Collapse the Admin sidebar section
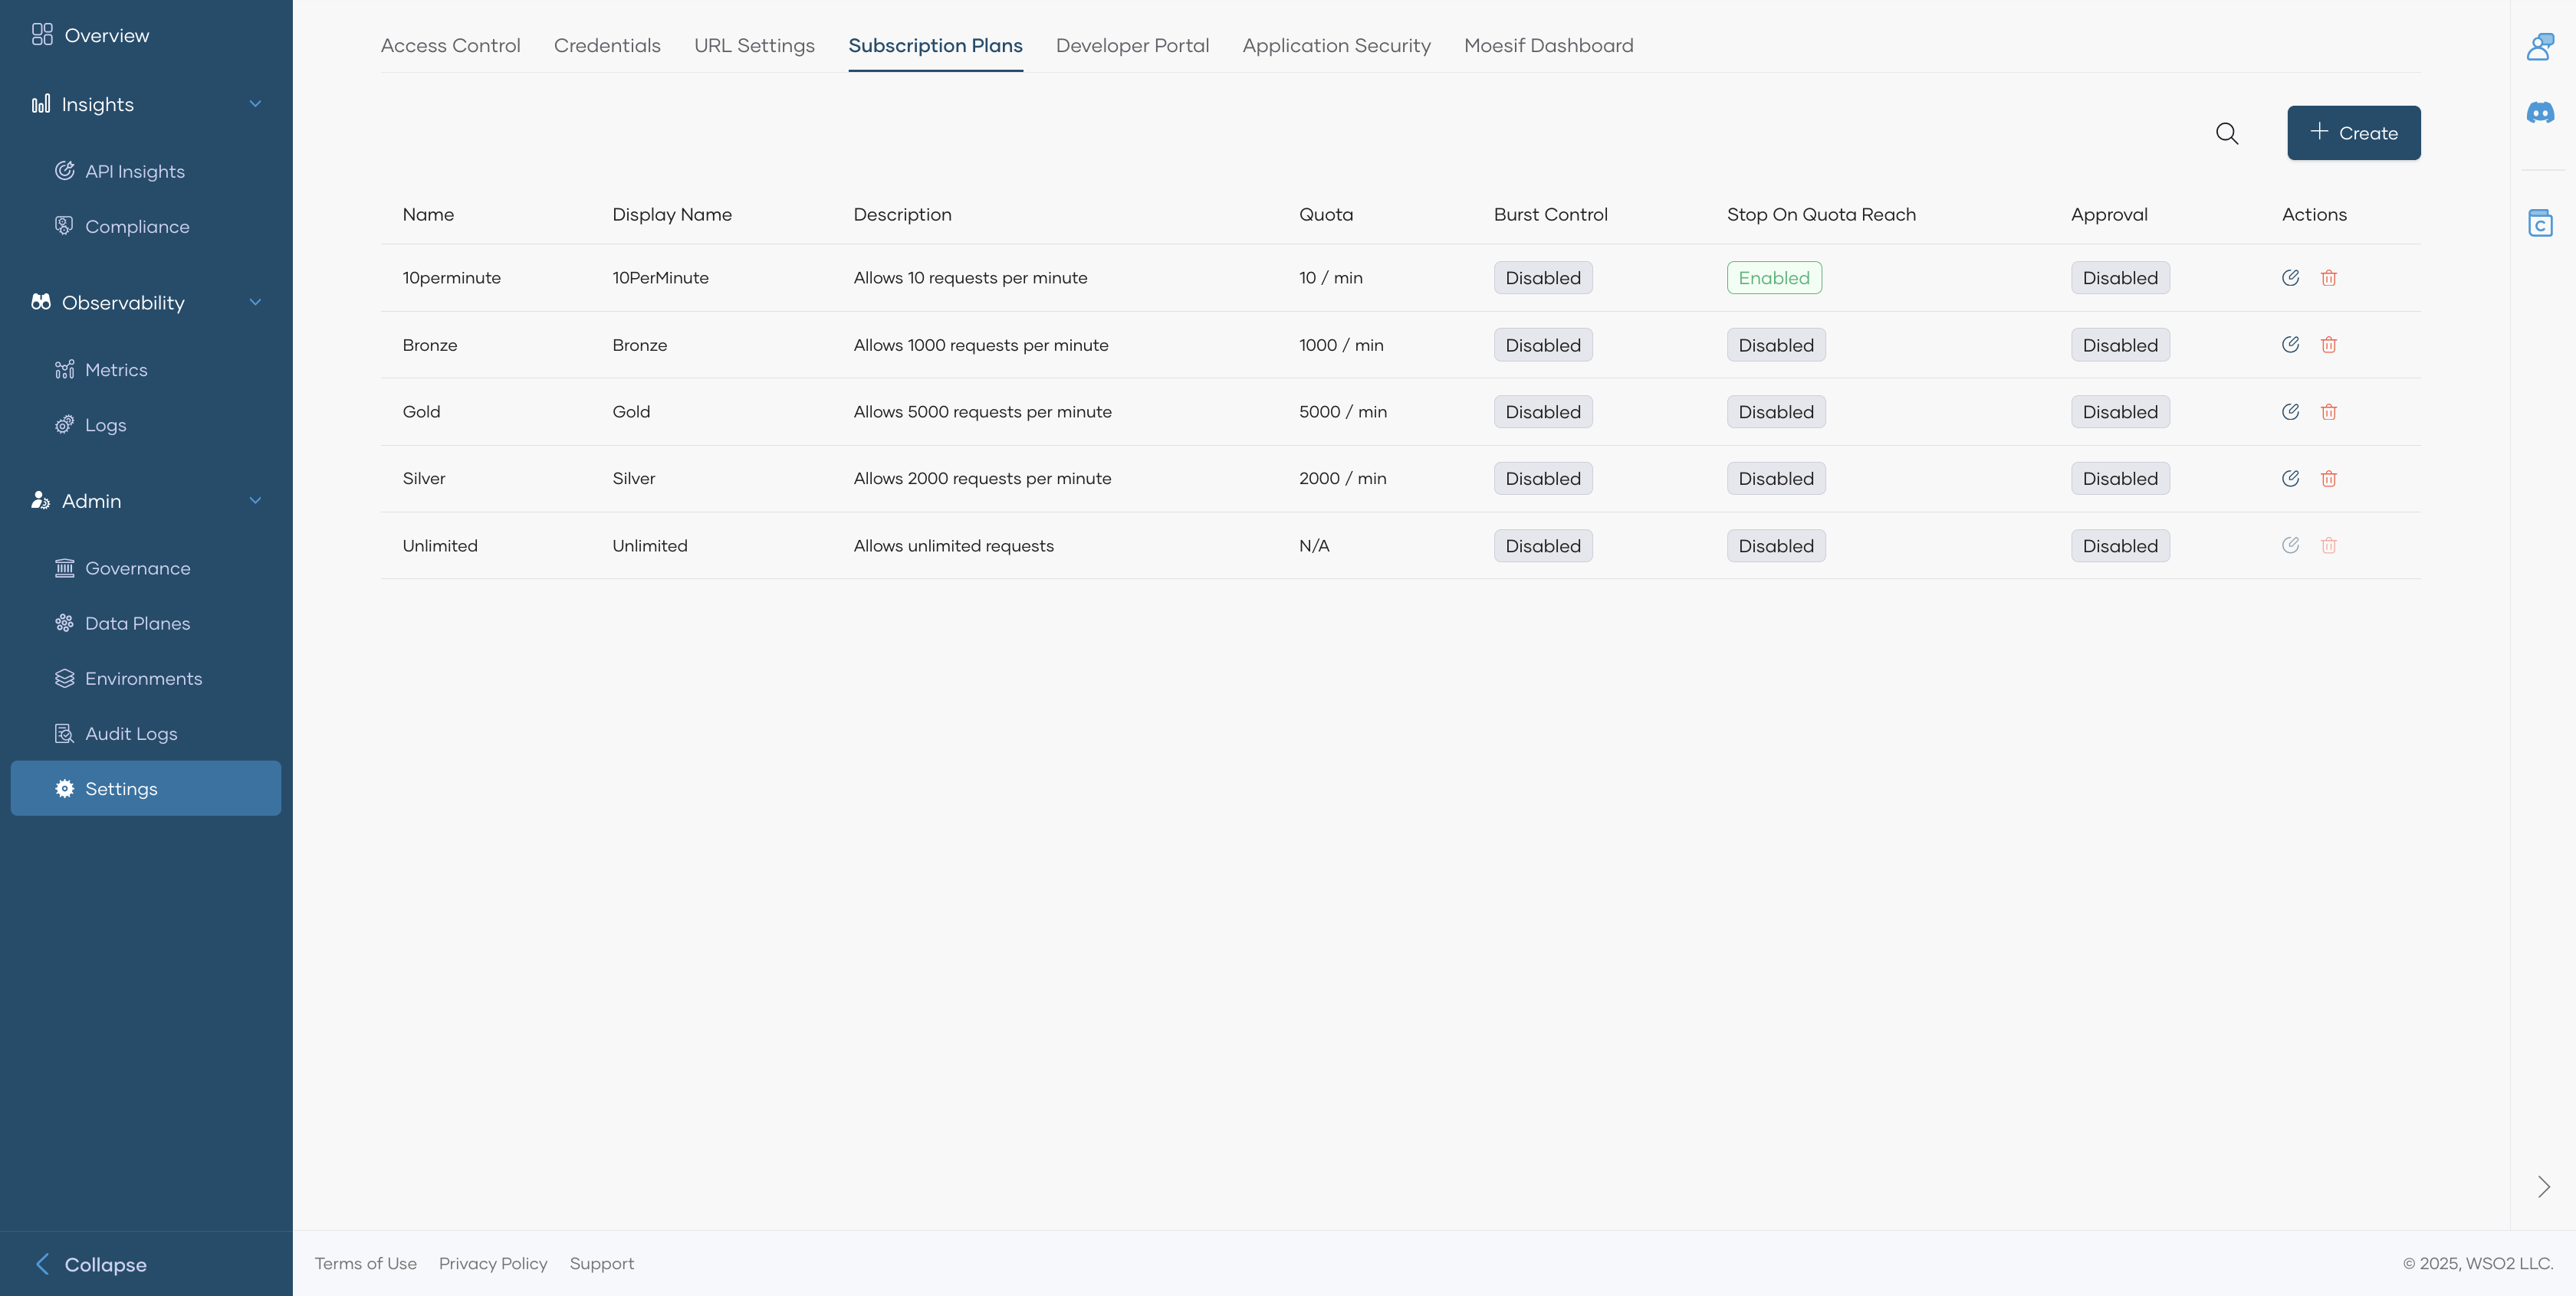This screenshot has height=1296, width=2576. (x=255, y=501)
